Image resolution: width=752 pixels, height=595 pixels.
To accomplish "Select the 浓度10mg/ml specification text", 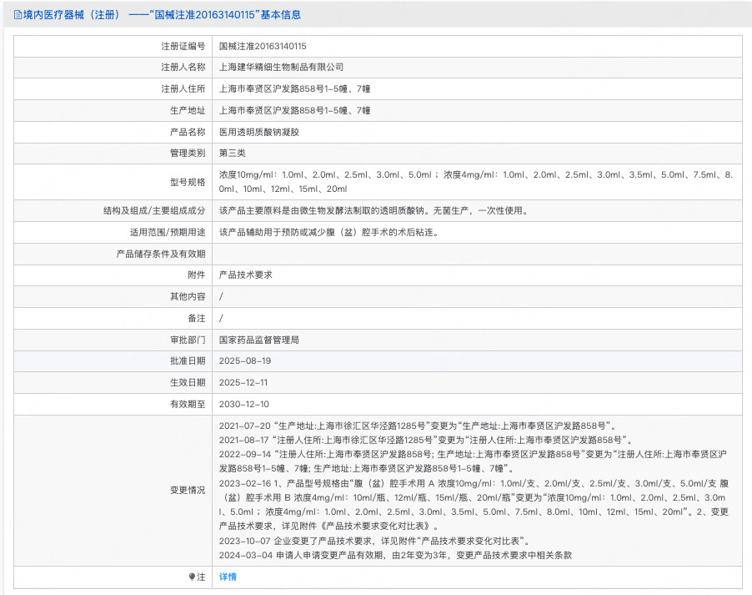I will click(476, 182).
